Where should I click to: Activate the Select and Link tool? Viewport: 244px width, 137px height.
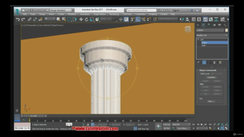click(29, 19)
